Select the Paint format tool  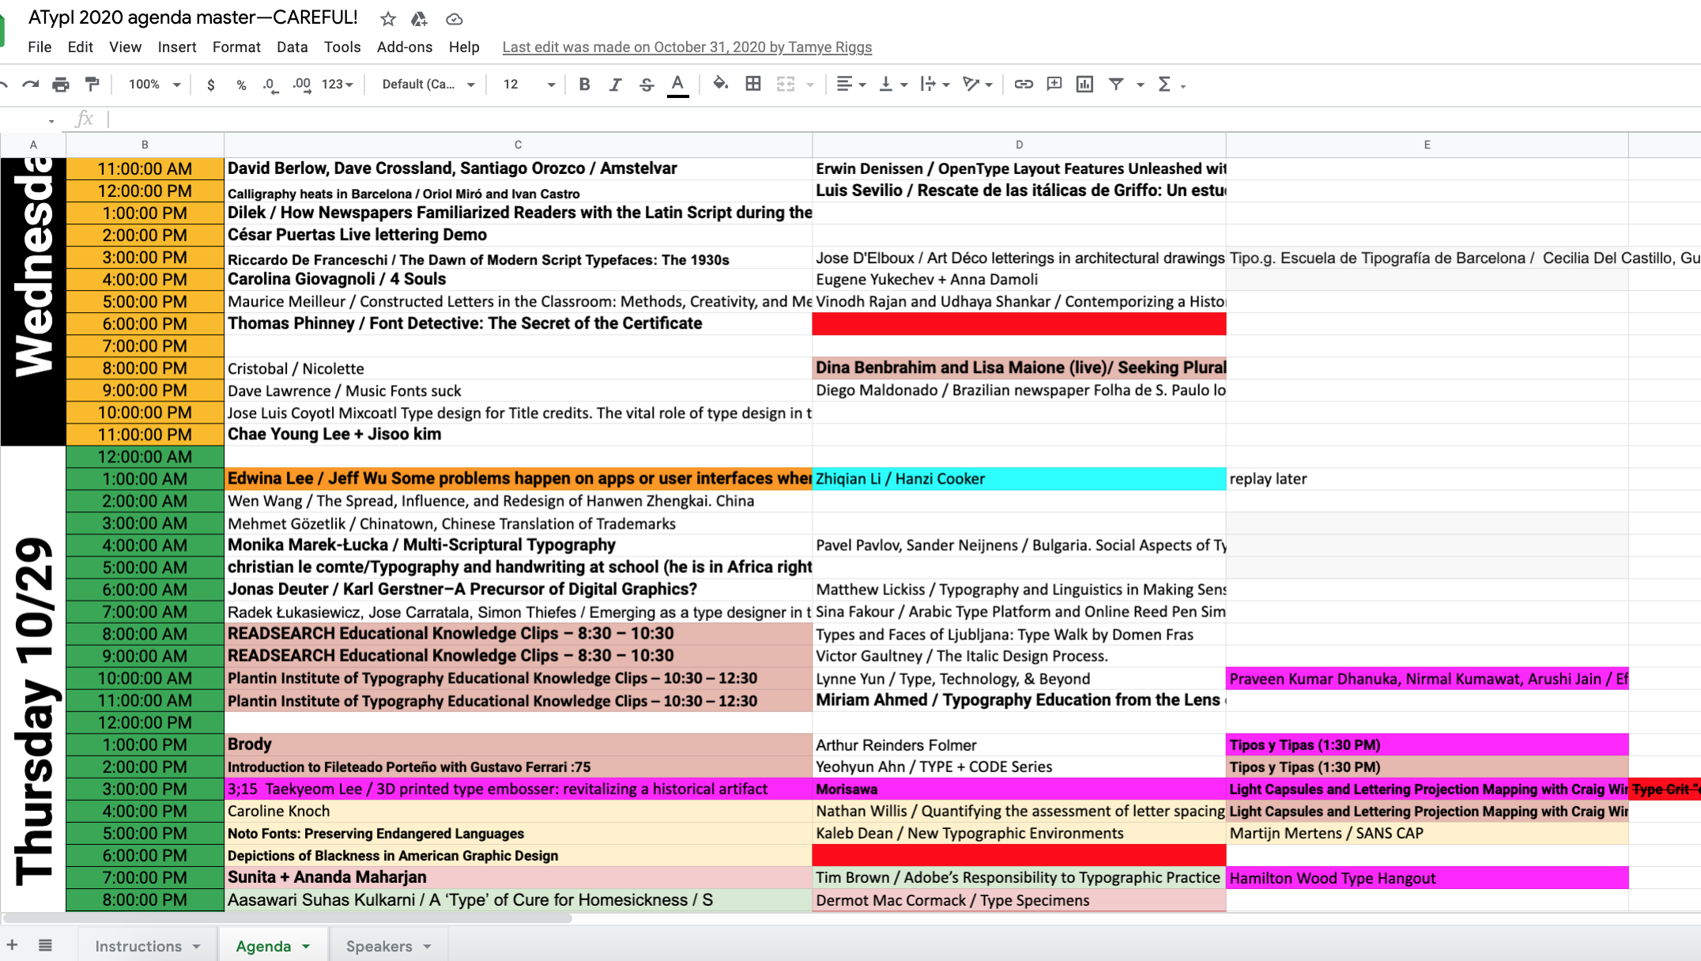click(92, 85)
